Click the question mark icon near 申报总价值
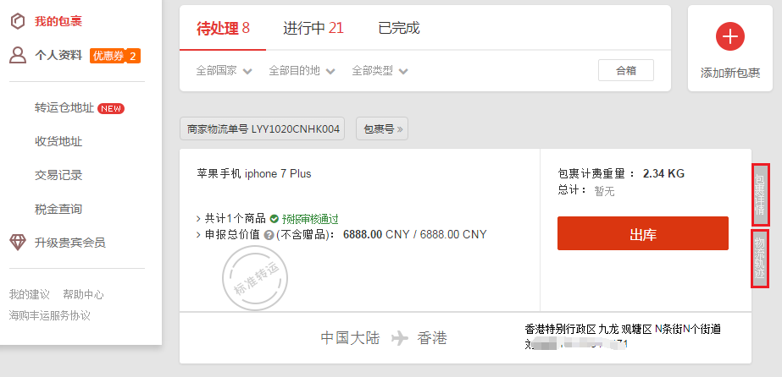The image size is (782, 377). pos(269,235)
